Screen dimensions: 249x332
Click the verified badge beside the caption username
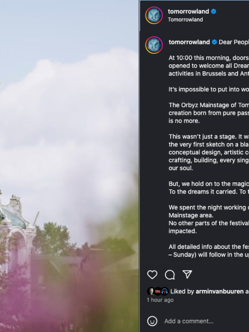point(214,42)
